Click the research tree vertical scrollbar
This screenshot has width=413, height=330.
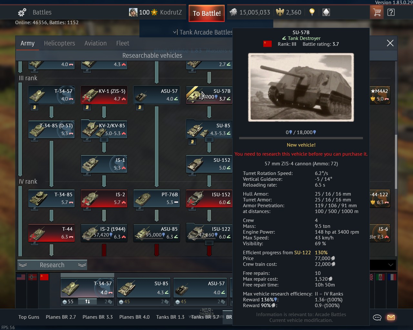coord(396,161)
